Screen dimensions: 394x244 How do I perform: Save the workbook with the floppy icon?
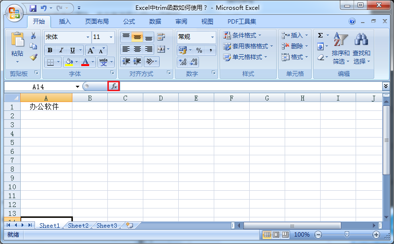[33, 8]
